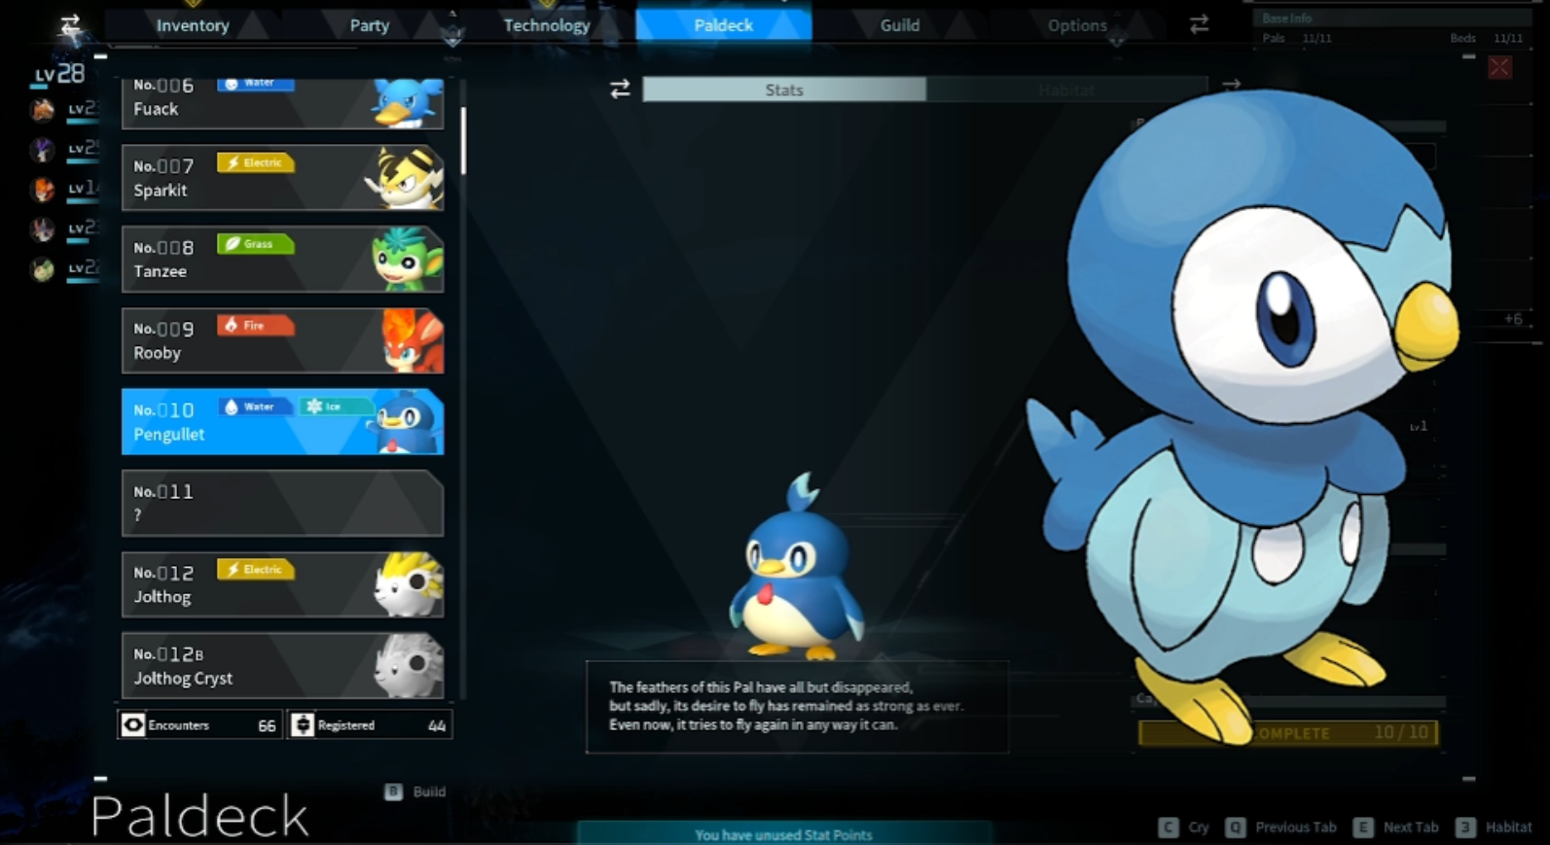Switch to the Party tab

click(370, 25)
